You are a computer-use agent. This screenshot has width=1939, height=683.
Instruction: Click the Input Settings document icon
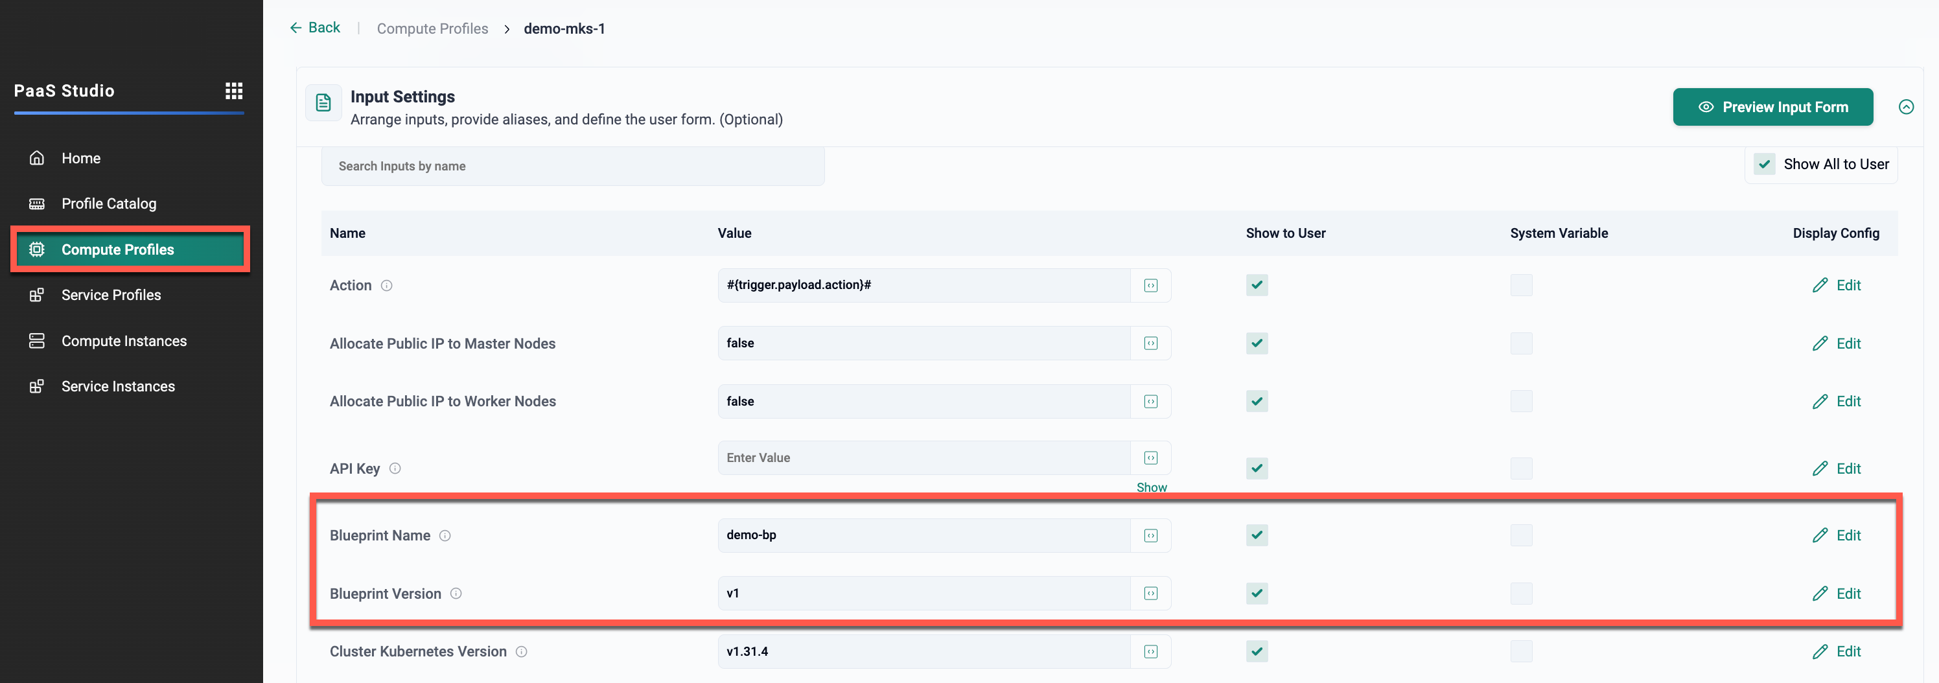[x=323, y=103]
